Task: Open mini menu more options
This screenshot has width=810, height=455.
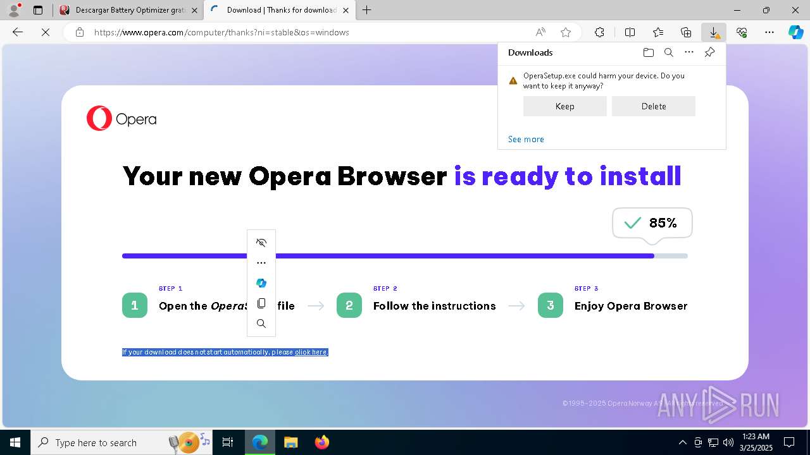Action: coord(261,263)
